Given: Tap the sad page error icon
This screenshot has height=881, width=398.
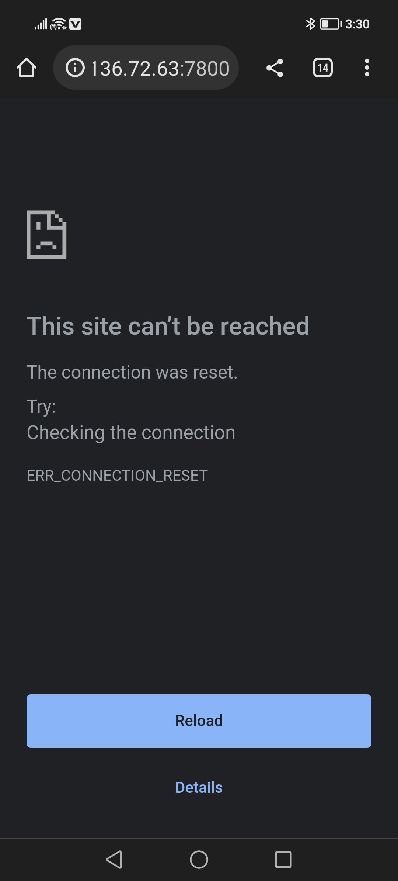Looking at the screenshot, I should [x=46, y=234].
